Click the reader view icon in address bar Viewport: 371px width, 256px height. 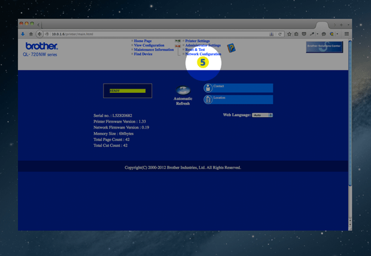click(272, 34)
